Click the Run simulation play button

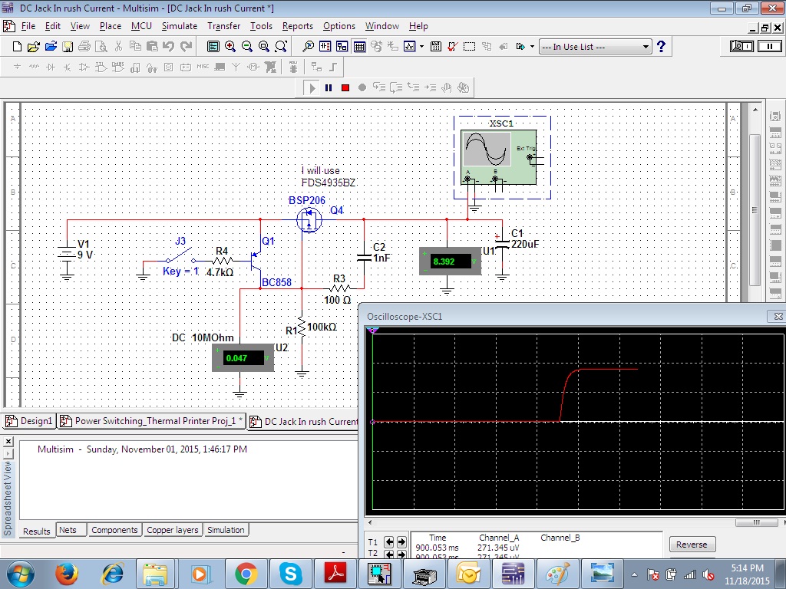(312, 87)
